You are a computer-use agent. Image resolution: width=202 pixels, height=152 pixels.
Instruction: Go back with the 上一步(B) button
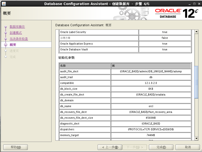tap(110, 147)
